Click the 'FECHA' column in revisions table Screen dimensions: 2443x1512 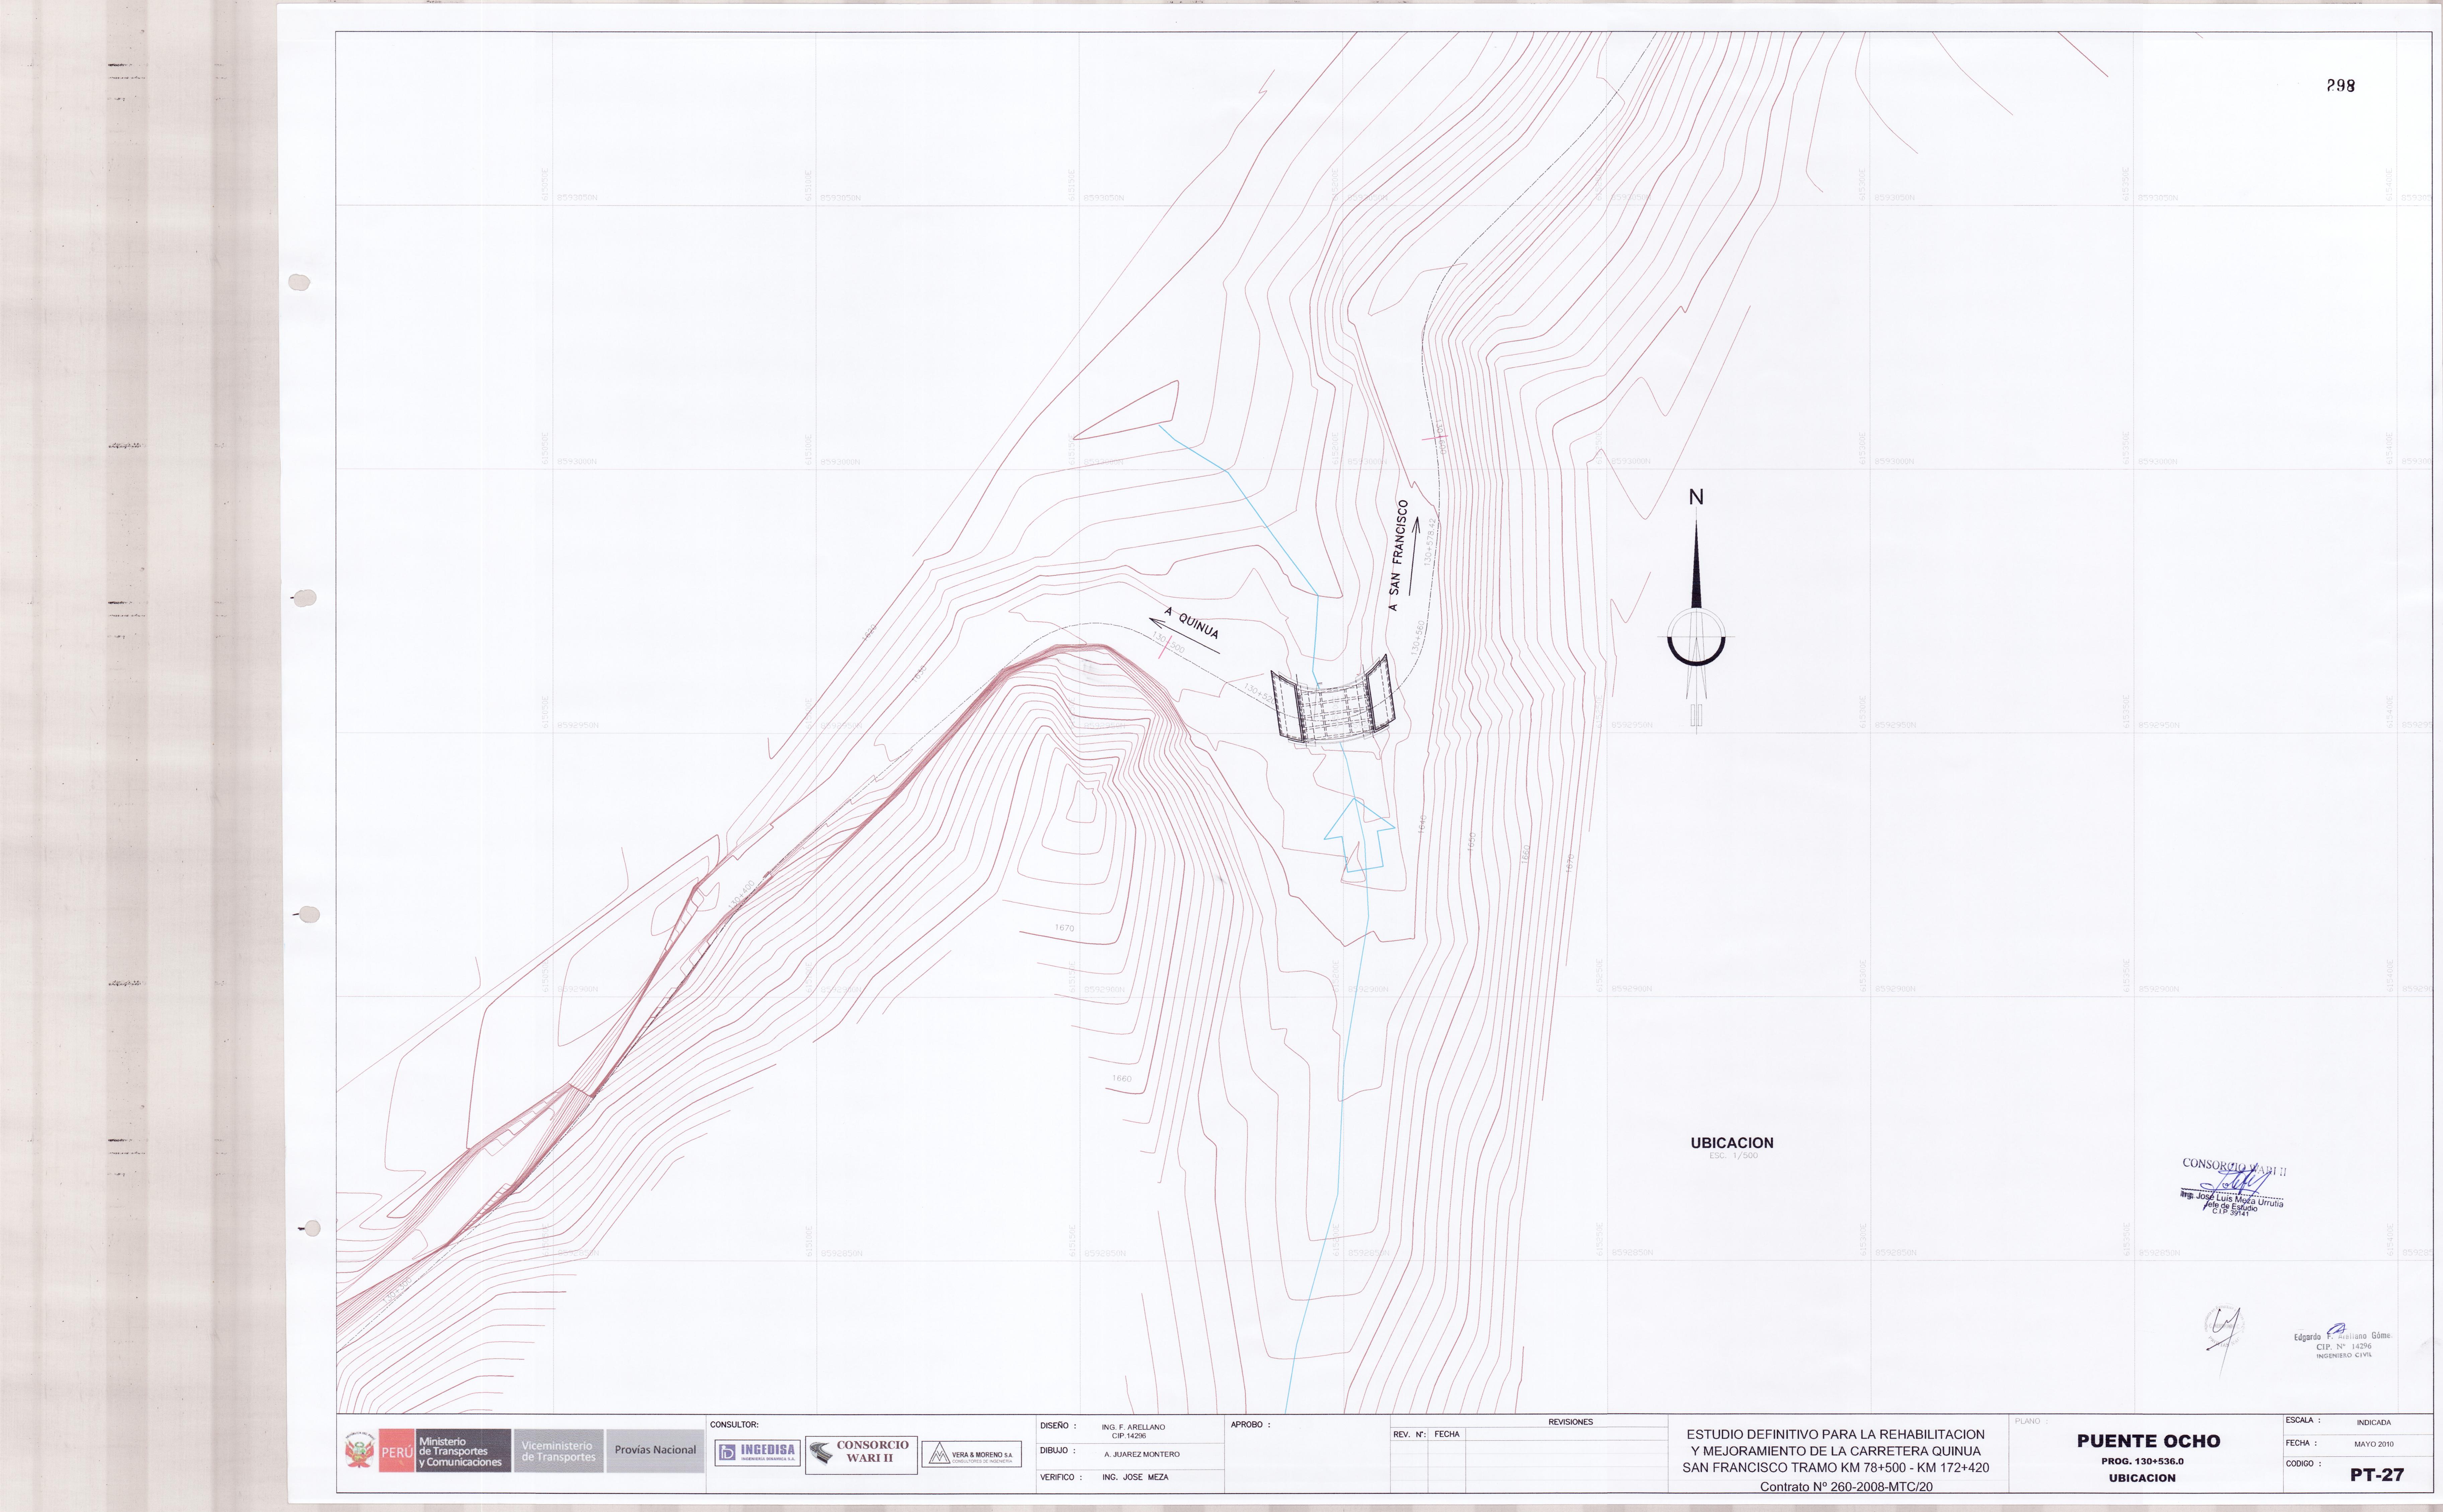1447,1434
